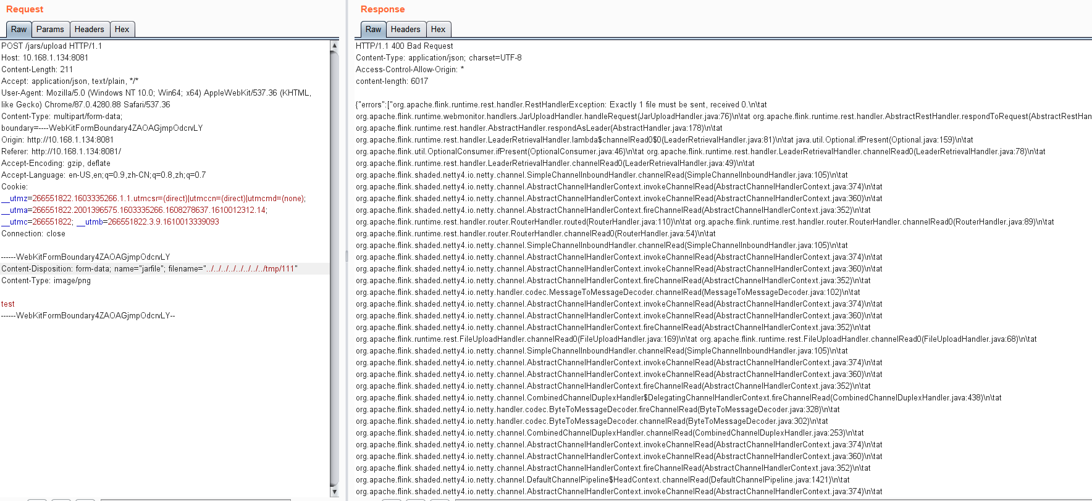Open the Response Hex tab
The height and width of the screenshot is (501, 1092).
(x=439, y=29)
